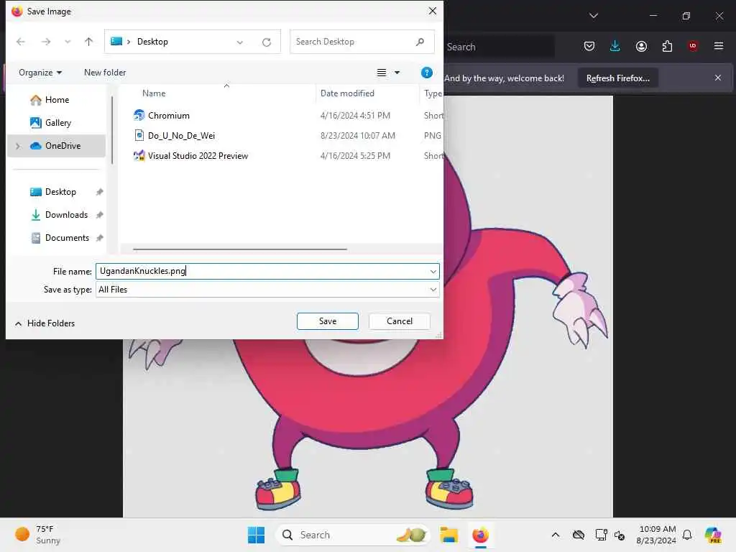Open the Windows Start menu
Screen dimensions: 736x552
(256, 535)
